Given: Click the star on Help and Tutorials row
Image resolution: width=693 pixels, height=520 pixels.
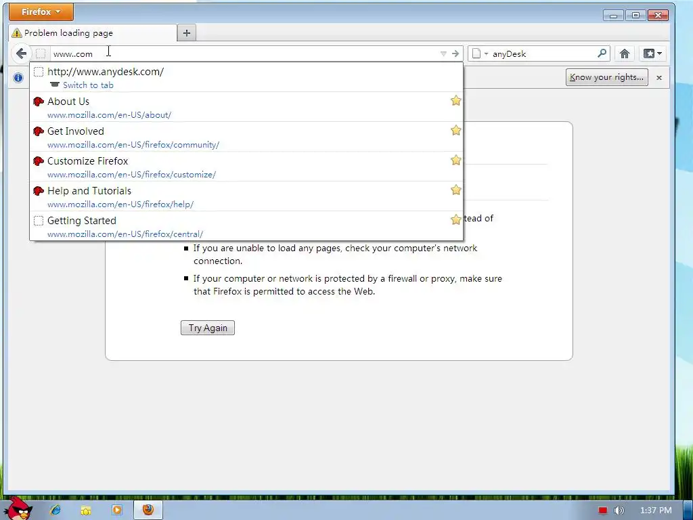Looking at the screenshot, I should tap(455, 190).
